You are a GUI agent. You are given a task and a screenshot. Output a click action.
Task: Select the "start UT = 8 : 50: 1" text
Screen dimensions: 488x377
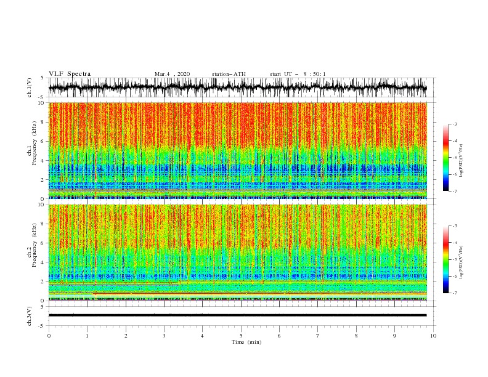point(298,74)
